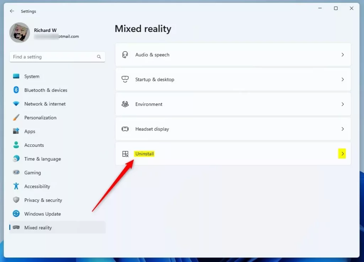Click the Accounts person icon

16,145
